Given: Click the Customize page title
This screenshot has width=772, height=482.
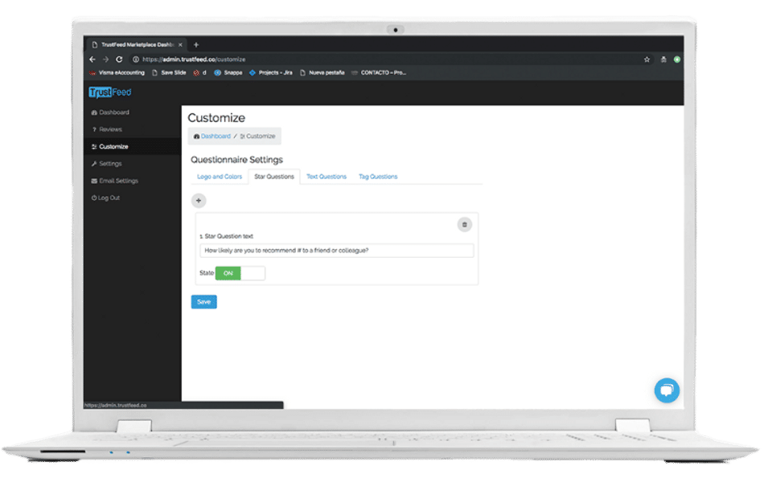Looking at the screenshot, I should pyautogui.click(x=216, y=118).
